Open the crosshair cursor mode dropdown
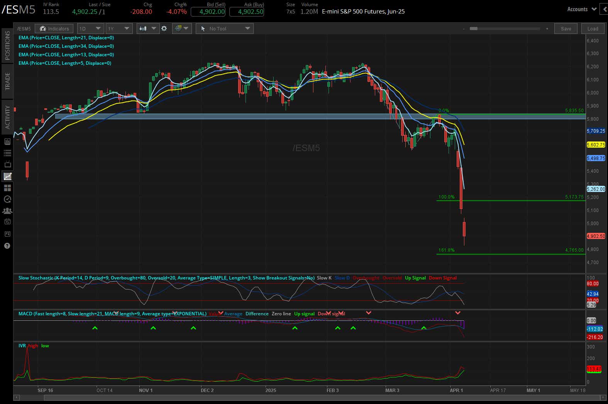Image resolution: width=608 pixels, height=404 pixels. pos(182,29)
